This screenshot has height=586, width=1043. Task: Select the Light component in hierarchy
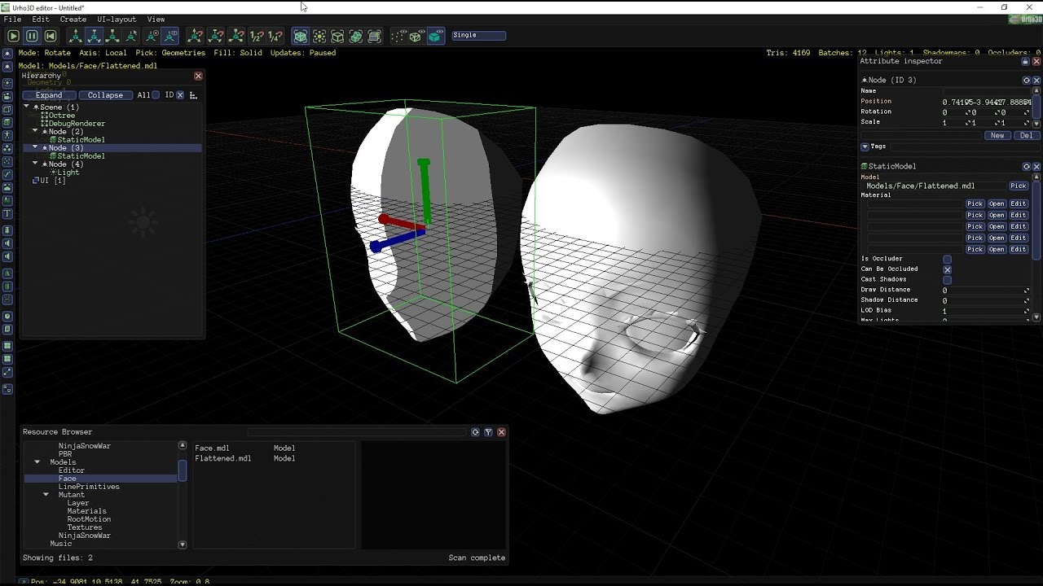point(68,173)
